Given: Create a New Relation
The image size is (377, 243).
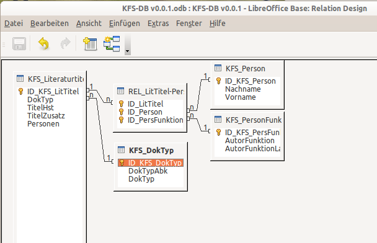Looking at the screenshot, I should [112, 44].
